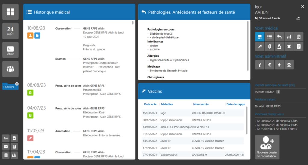Open the euro billing icon
The image size is (308, 165).
pos(269,65)
